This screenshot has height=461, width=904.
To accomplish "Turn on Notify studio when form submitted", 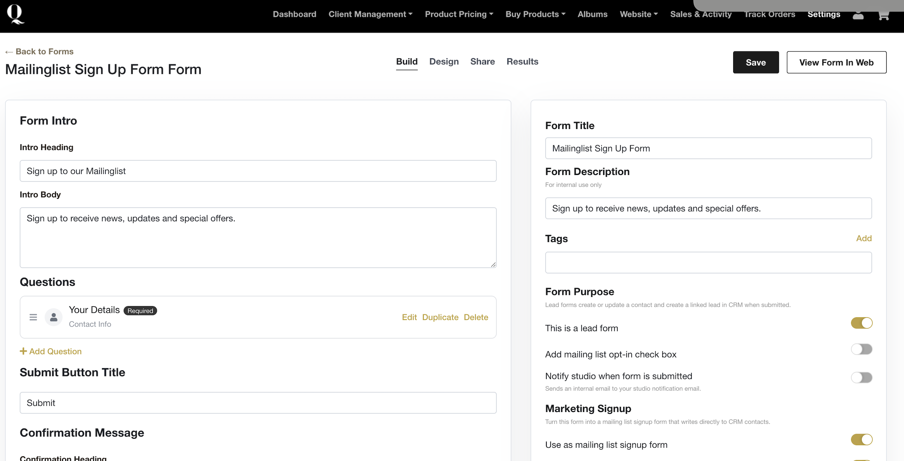I will pos(861,377).
